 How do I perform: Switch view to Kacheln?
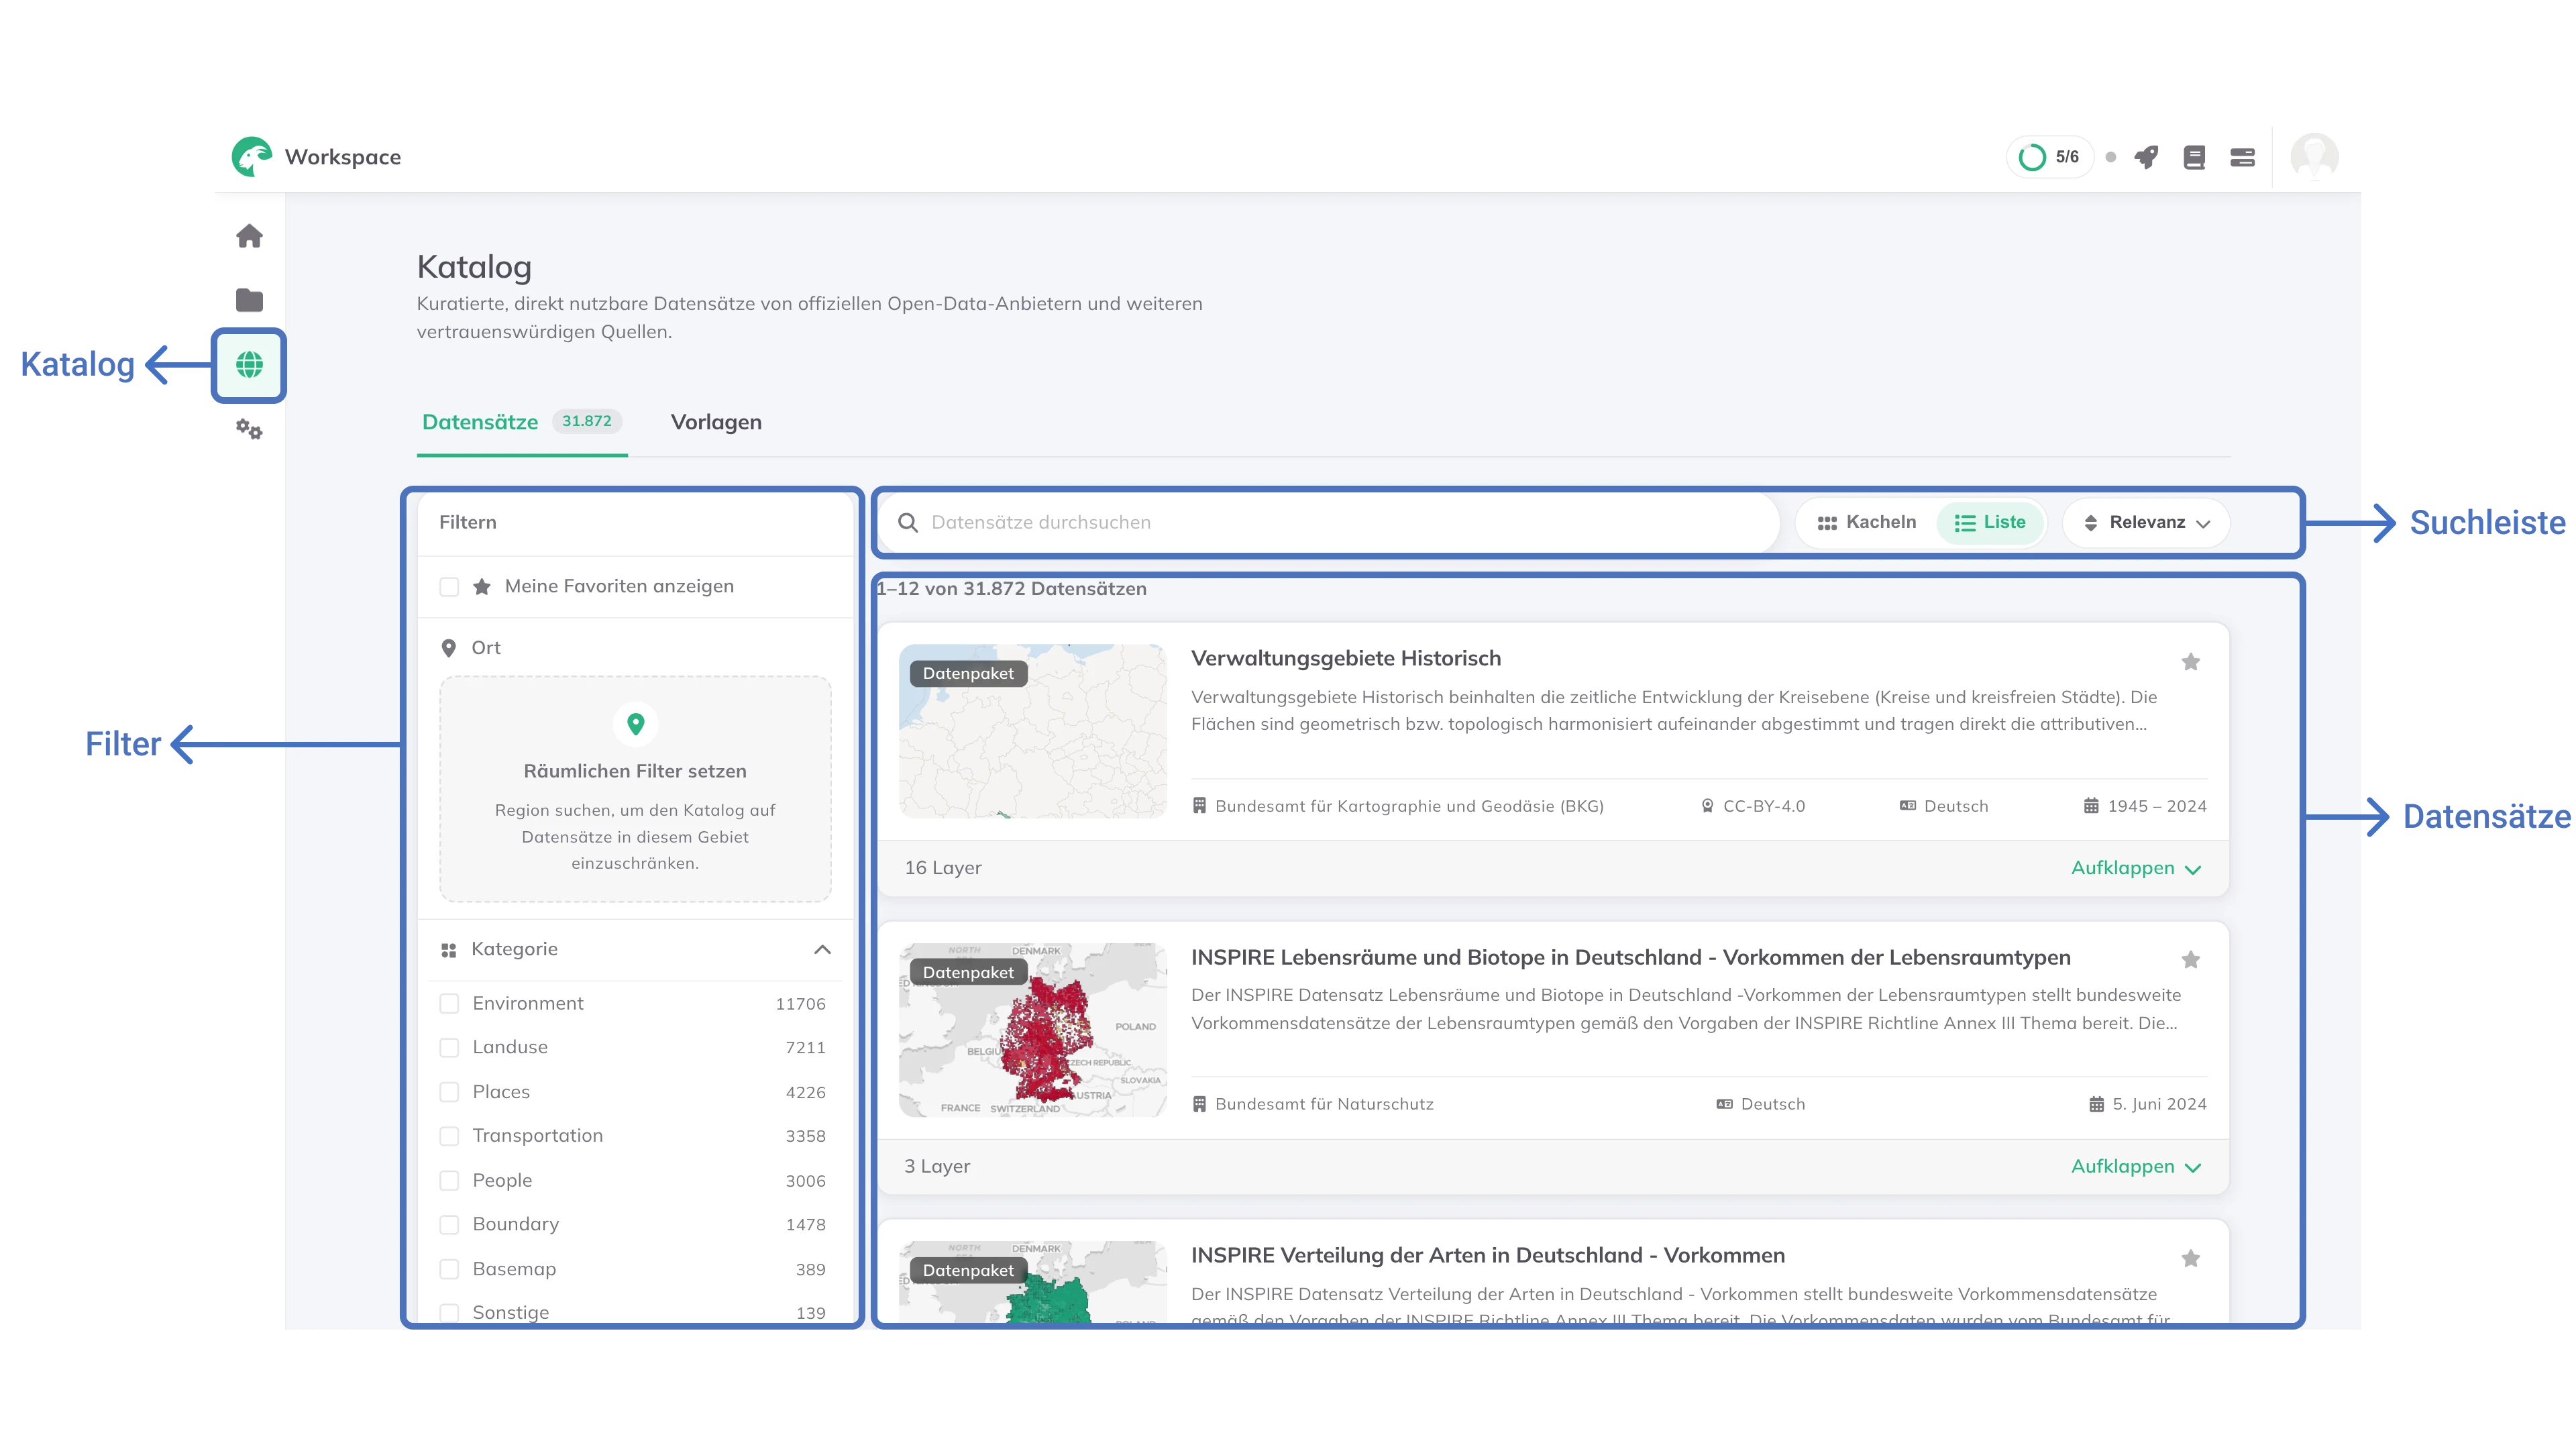click(x=1866, y=523)
